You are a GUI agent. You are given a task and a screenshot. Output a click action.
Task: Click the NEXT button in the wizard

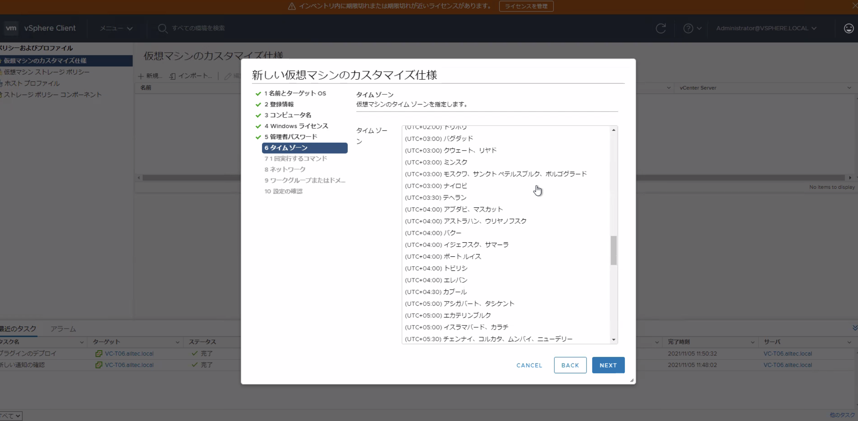point(608,365)
